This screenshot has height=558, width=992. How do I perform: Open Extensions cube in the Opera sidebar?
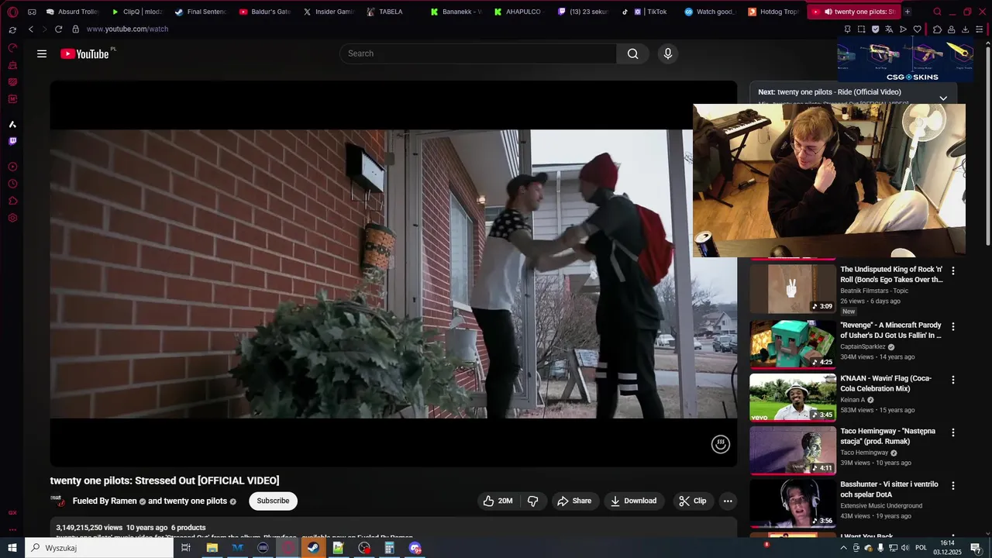[12, 201]
